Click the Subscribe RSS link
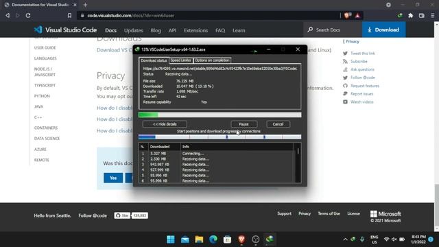The width and height of the screenshot is (439, 247). click(359, 61)
